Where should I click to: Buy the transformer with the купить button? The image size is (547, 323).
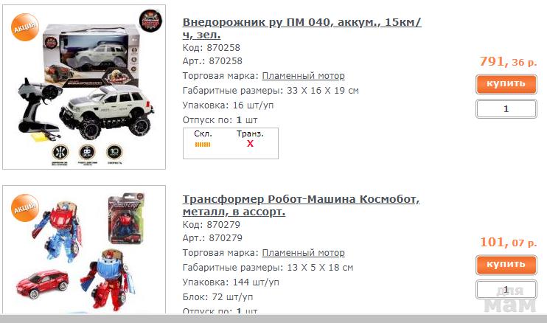(x=506, y=265)
